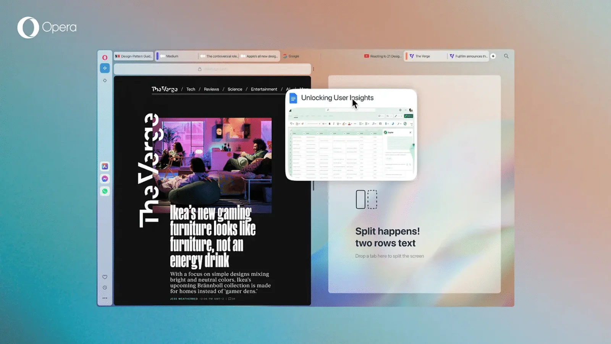
Task: Open bookmarks heart icon in sidebar
Action: point(105,277)
